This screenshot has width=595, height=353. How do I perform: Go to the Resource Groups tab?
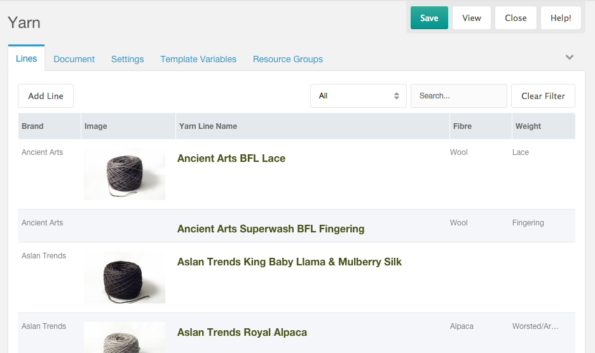coord(287,59)
